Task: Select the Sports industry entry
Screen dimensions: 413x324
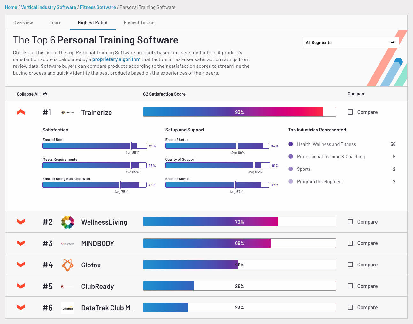Action: click(x=304, y=169)
